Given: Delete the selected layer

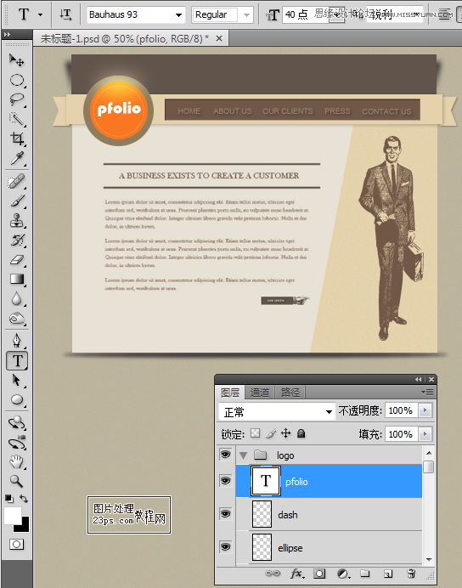Looking at the screenshot, I should point(411,574).
